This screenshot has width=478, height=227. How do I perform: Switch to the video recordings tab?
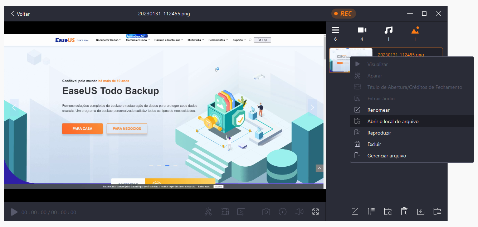click(362, 30)
